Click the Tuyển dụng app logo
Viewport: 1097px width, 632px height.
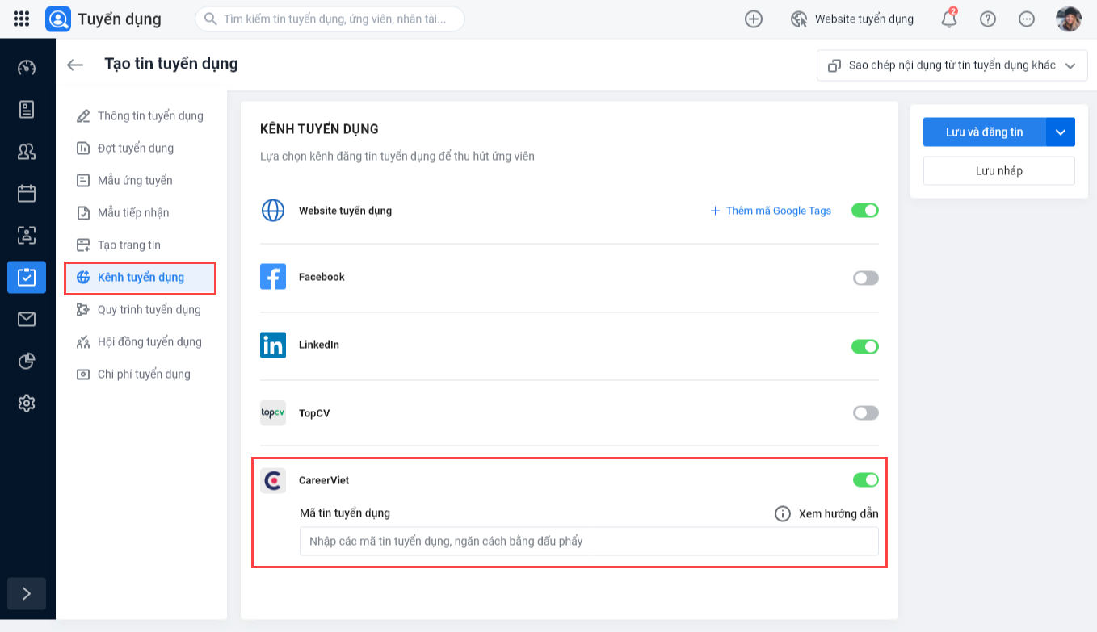(x=58, y=19)
